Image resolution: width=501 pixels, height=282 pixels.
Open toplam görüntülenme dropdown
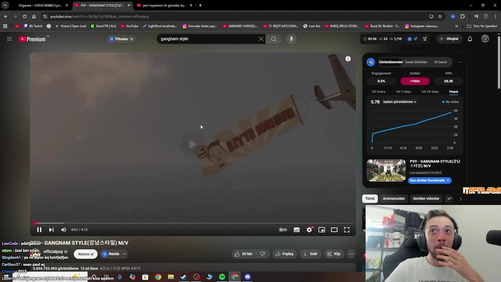(400, 102)
